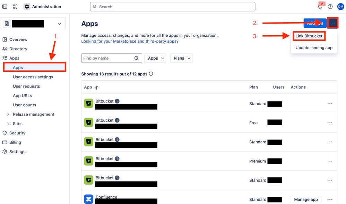Open Directory in the sidebar
Screen dimensions: 346x204
pos(18,49)
